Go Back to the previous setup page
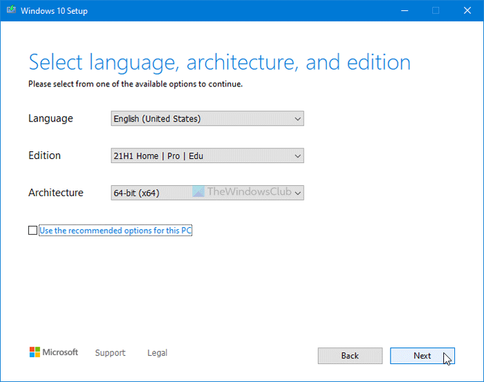This screenshot has height=382, width=484. coord(350,356)
